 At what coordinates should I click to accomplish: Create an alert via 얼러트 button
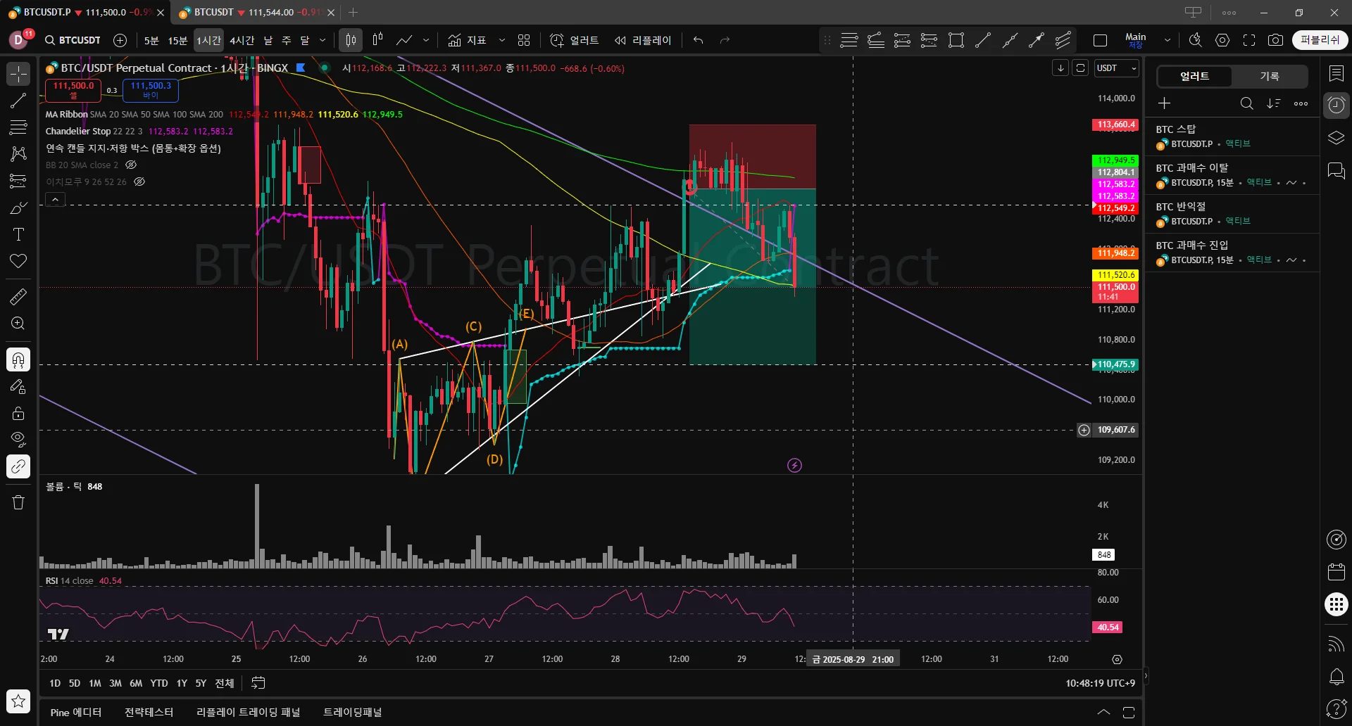click(574, 40)
